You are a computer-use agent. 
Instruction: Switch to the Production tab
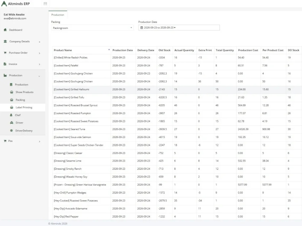58,15
